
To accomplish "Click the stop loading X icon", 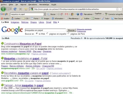I will (20, 9).
